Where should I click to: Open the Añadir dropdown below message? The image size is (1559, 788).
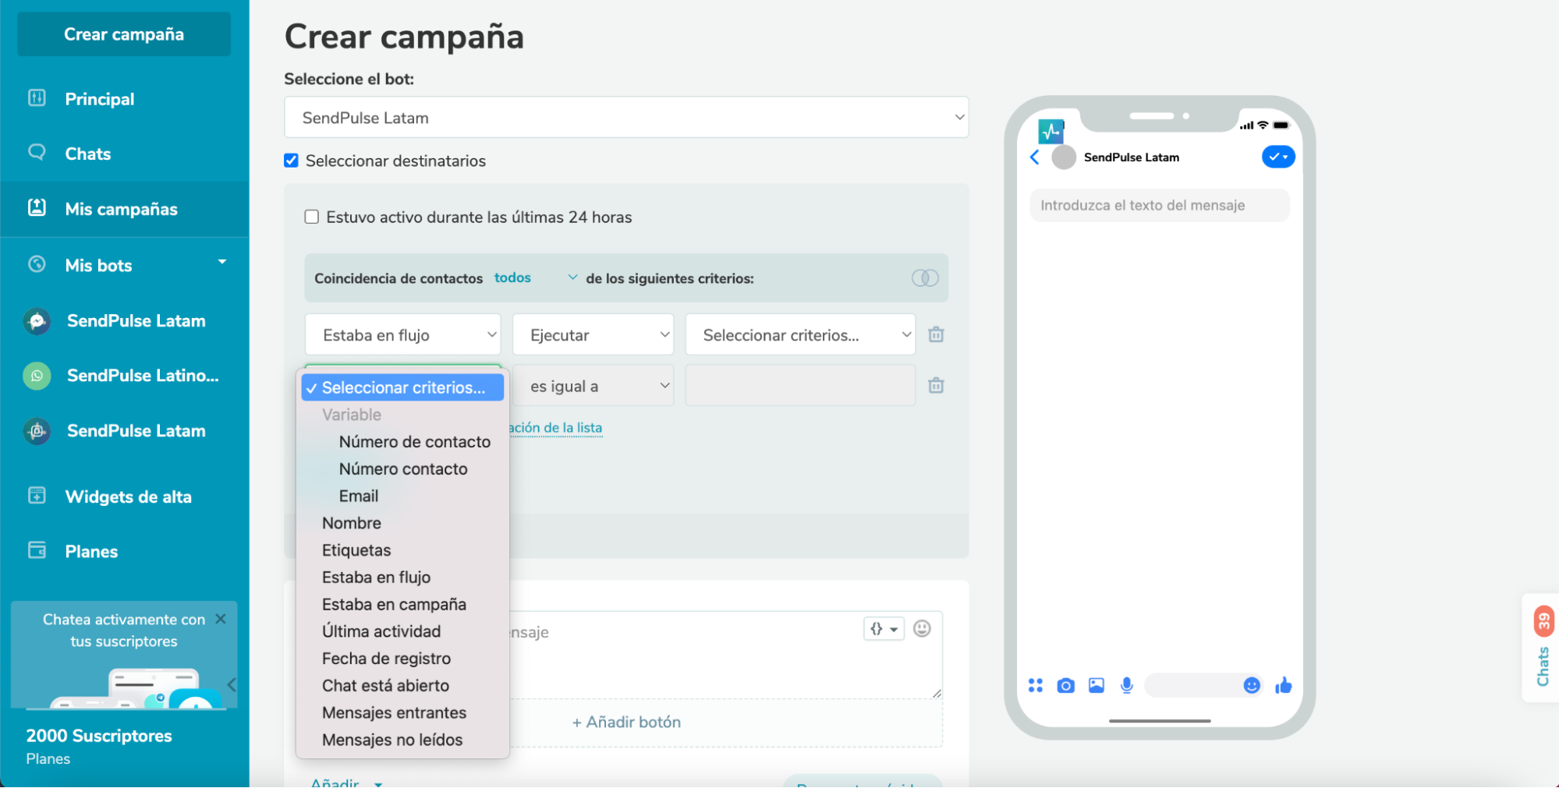click(346, 782)
